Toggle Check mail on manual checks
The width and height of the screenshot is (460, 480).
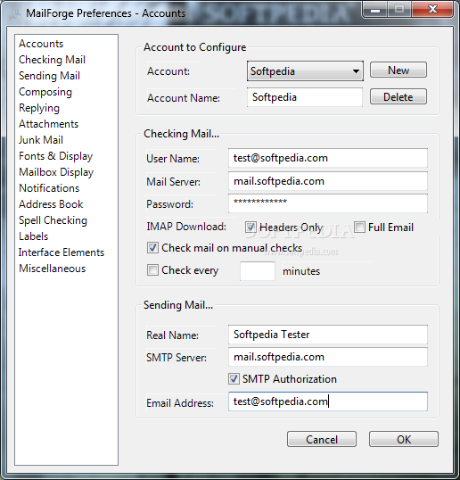coord(152,248)
